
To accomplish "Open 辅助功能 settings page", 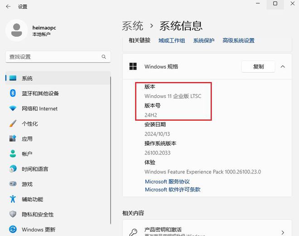I will pos(58,199).
